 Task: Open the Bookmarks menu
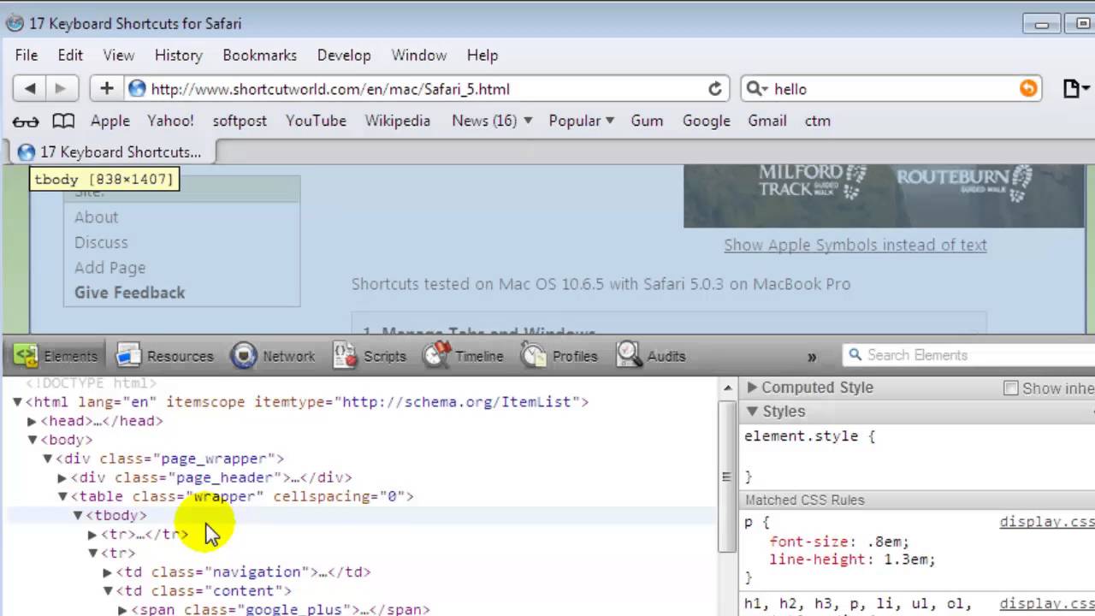tap(259, 55)
